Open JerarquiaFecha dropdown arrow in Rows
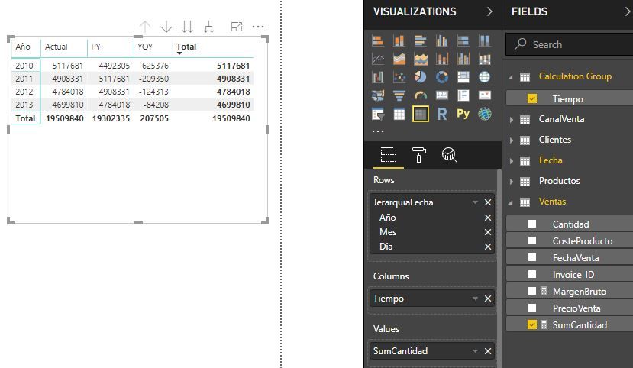This screenshot has width=633, height=368. [x=475, y=202]
